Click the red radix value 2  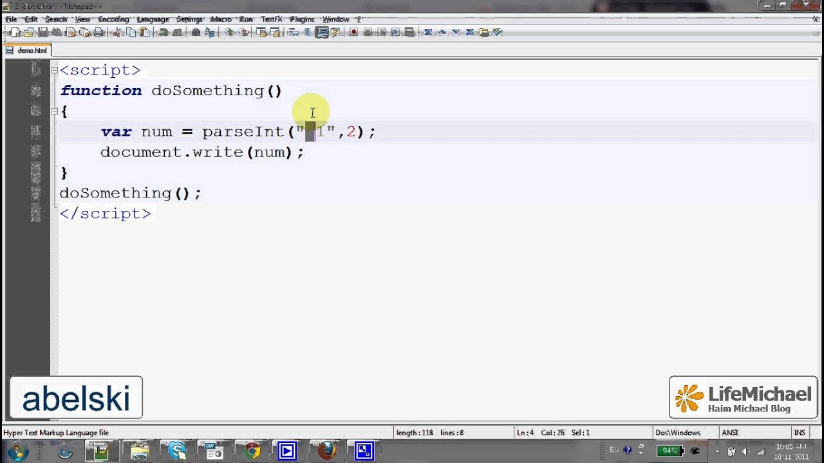click(x=351, y=132)
